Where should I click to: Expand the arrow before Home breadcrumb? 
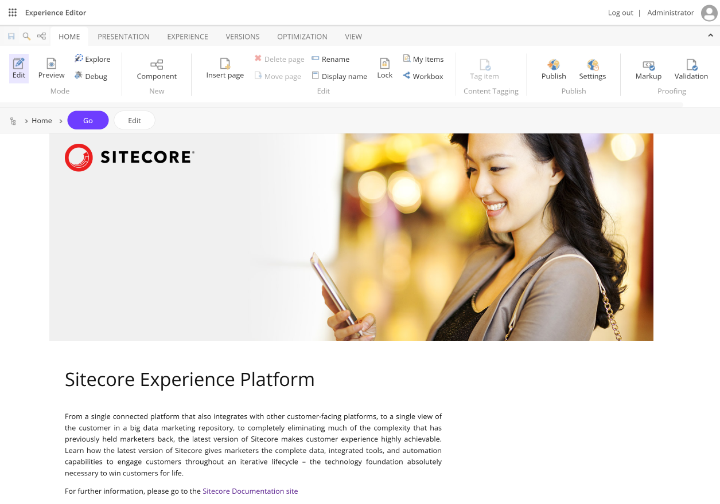(x=26, y=121)
